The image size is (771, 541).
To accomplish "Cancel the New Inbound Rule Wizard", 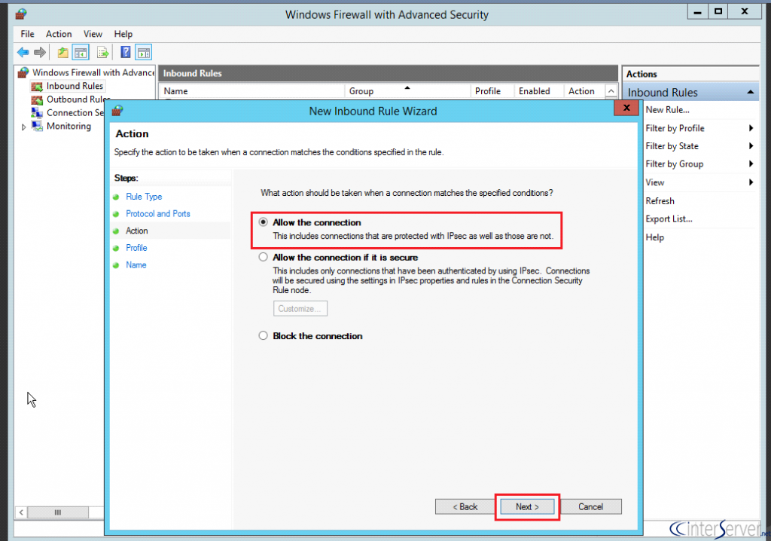I will tap(590, 506).
